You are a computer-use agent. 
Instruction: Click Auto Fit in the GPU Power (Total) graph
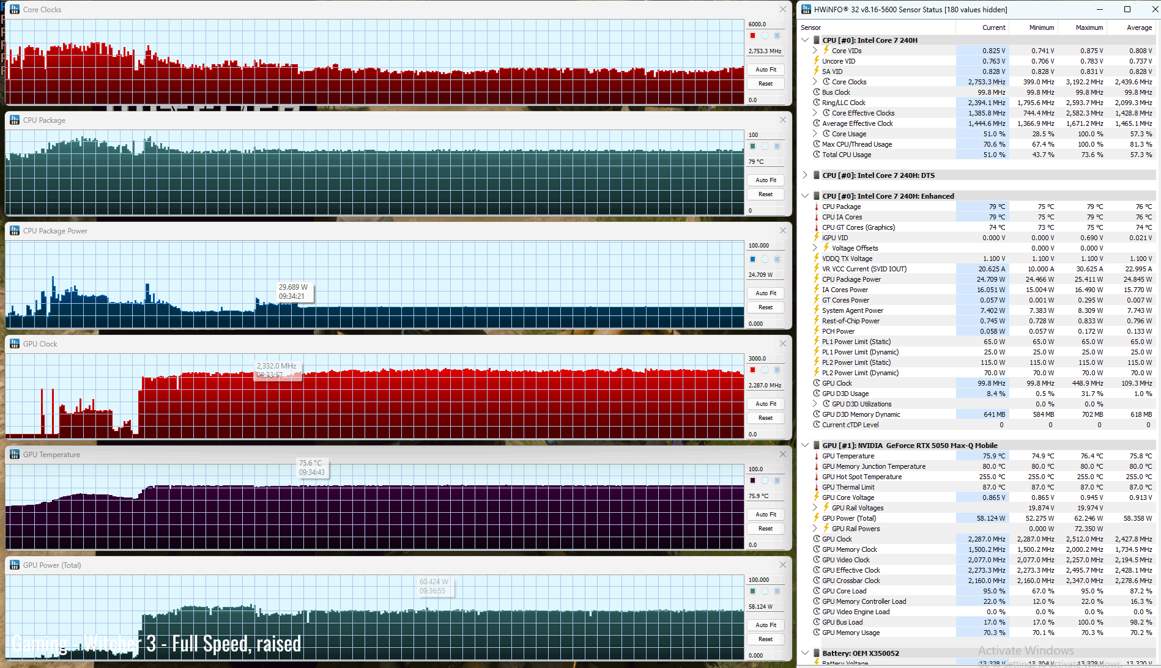[766, 625]
